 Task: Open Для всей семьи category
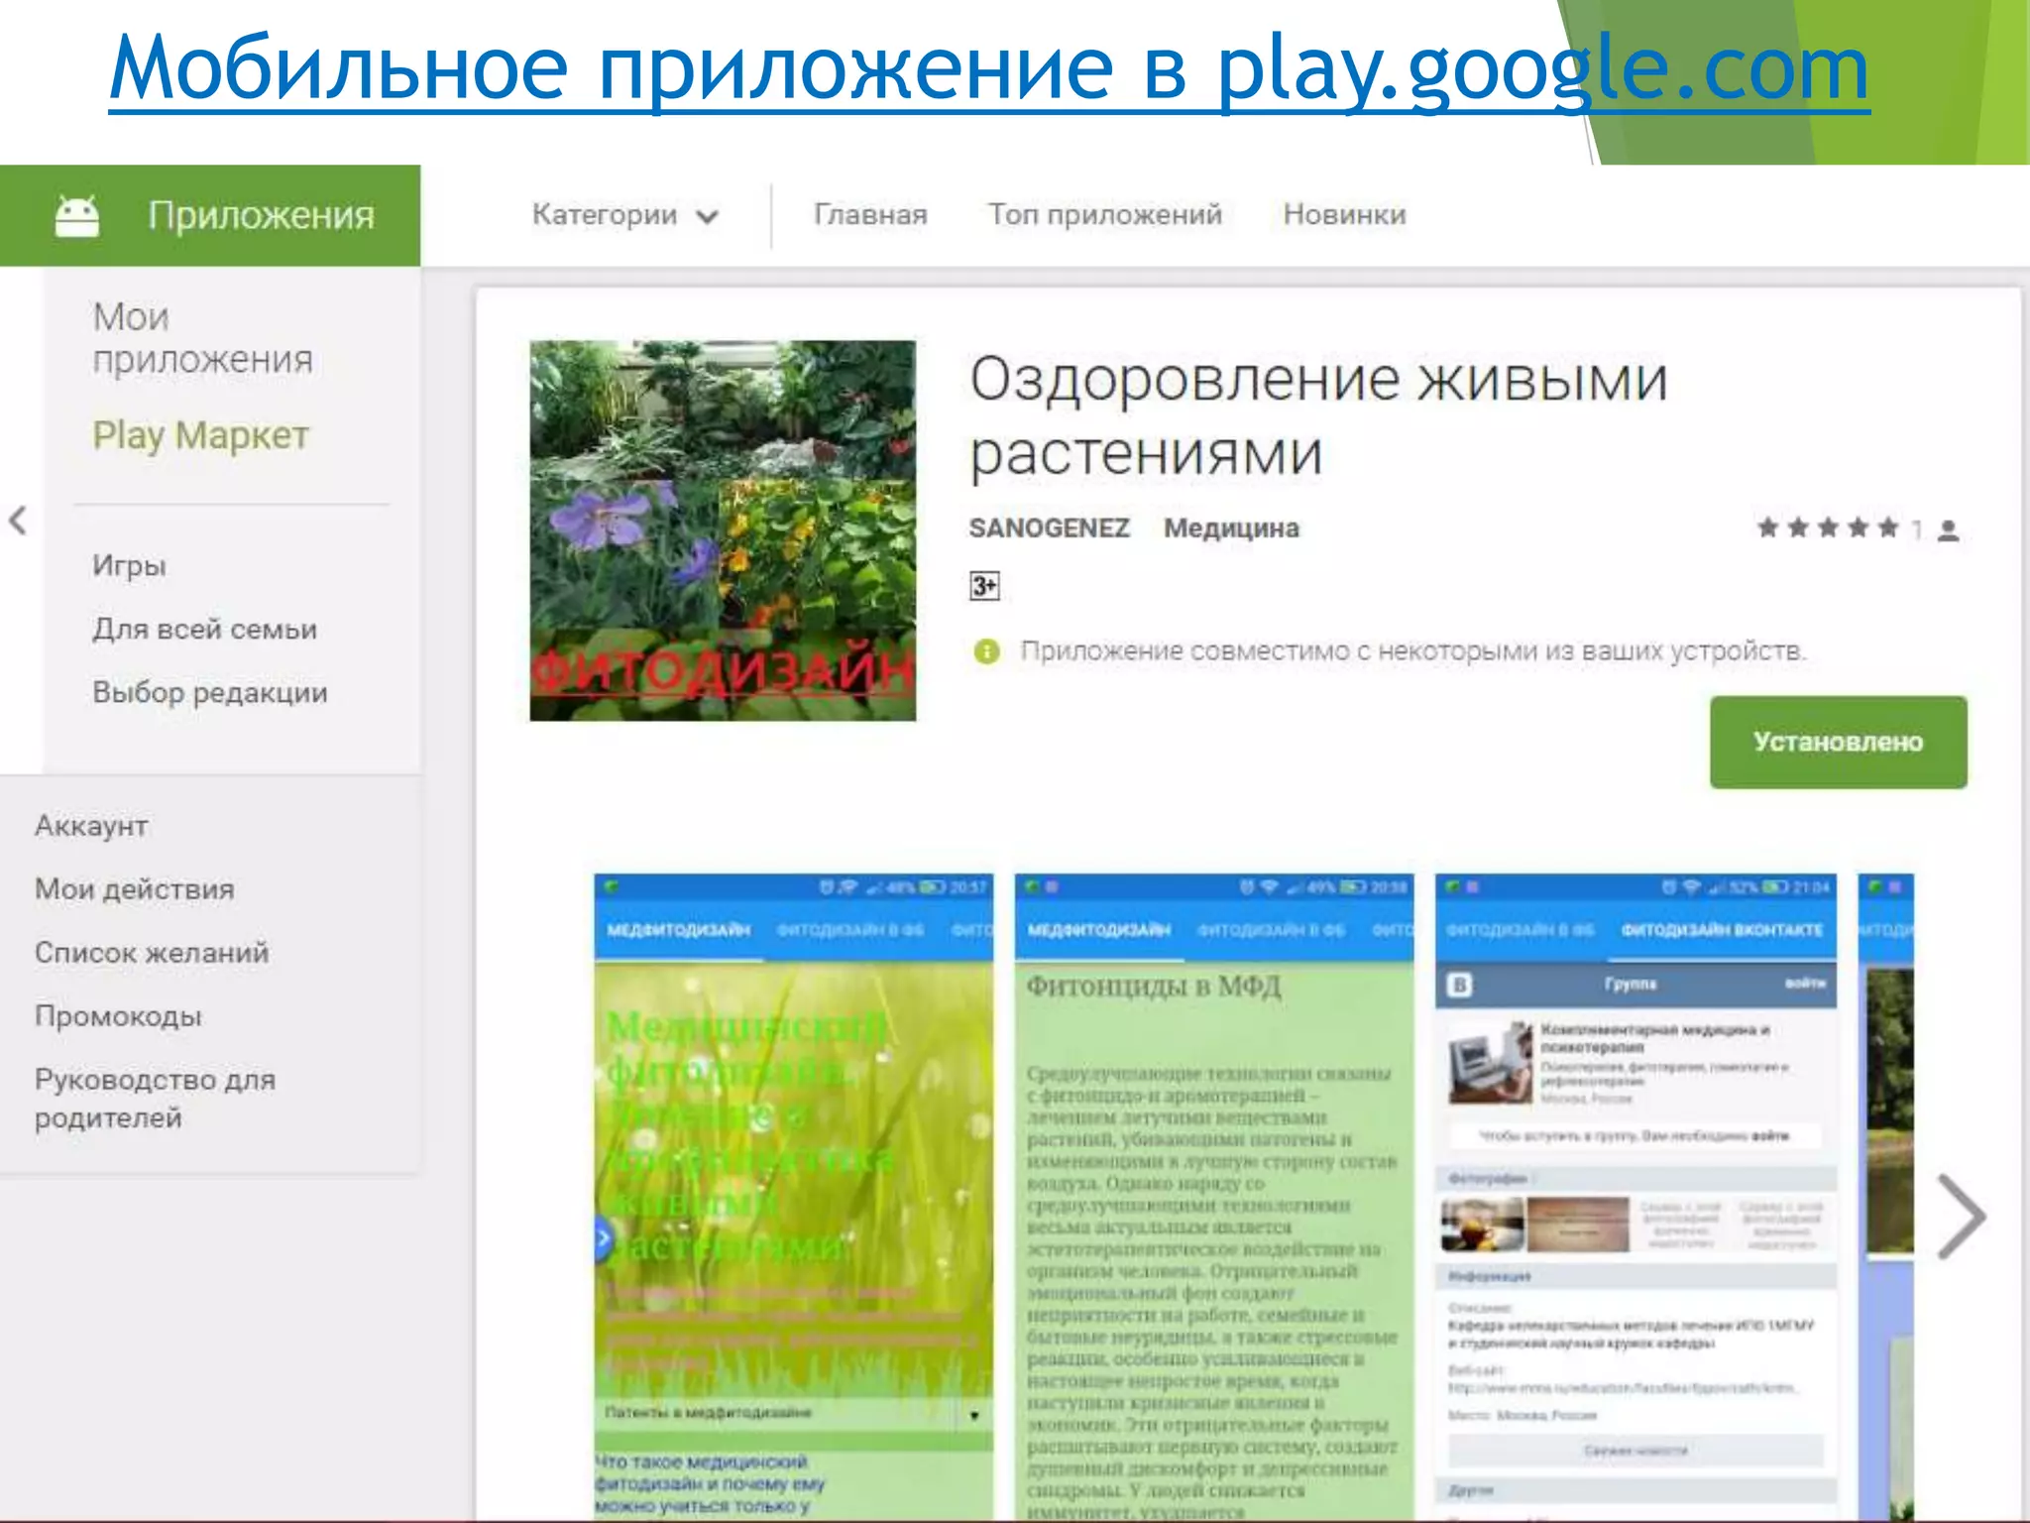pyautogui.click(x=204, y=629)
